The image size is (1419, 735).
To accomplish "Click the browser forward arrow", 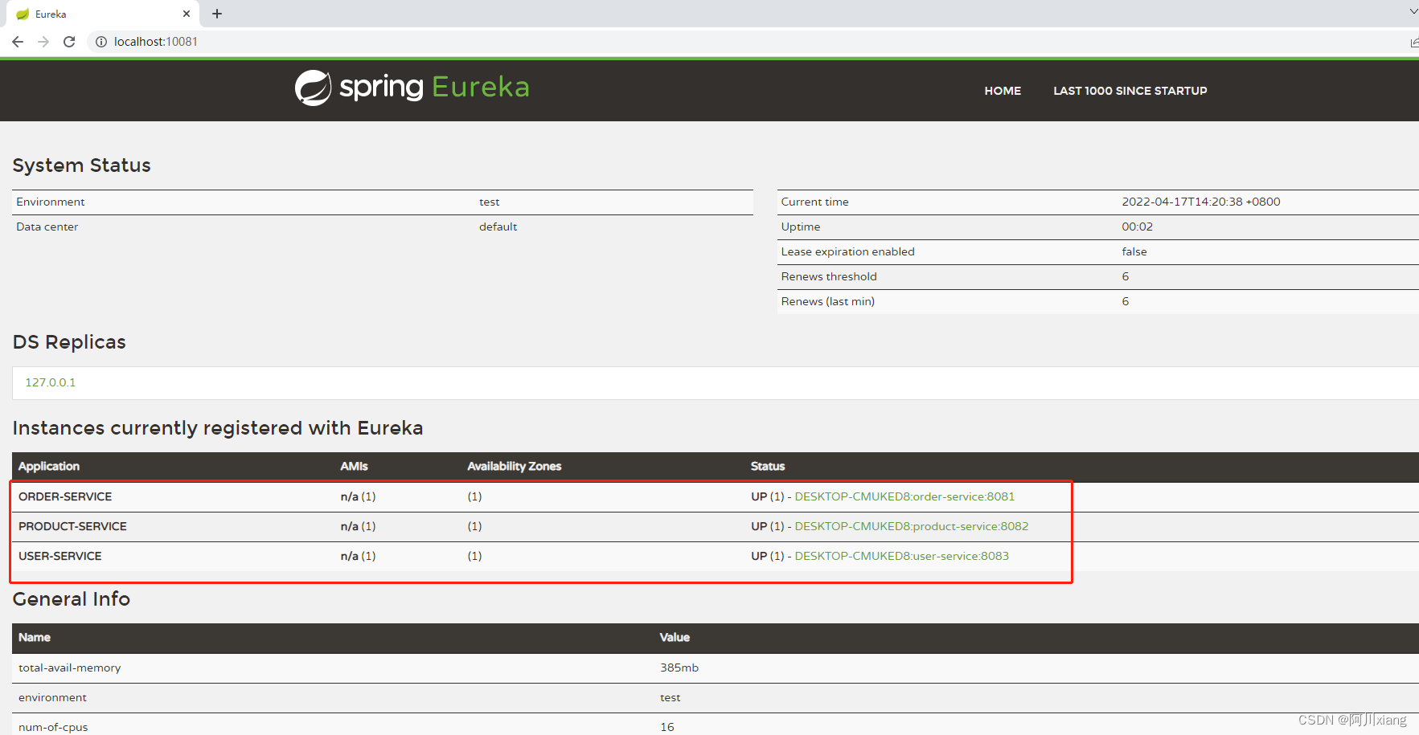I will point(43,42).
